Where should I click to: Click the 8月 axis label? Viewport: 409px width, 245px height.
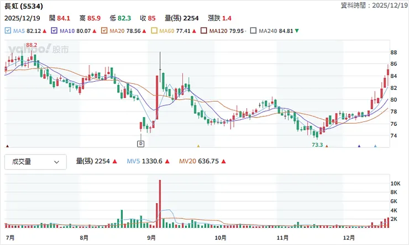[84, 238]
